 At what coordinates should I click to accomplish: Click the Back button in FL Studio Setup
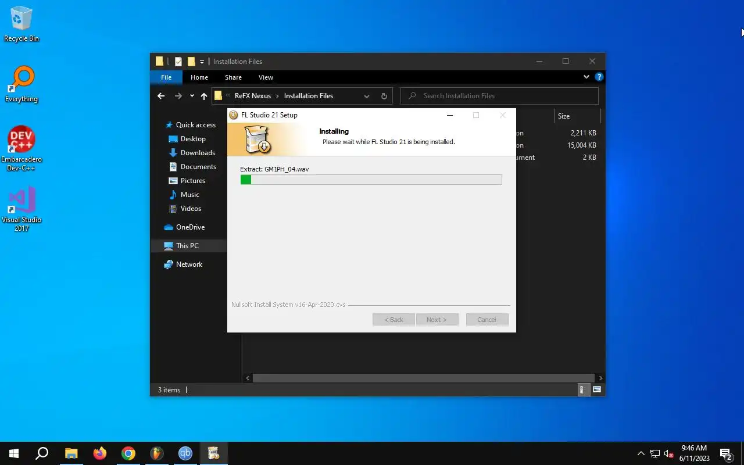(x=394, y=320)
